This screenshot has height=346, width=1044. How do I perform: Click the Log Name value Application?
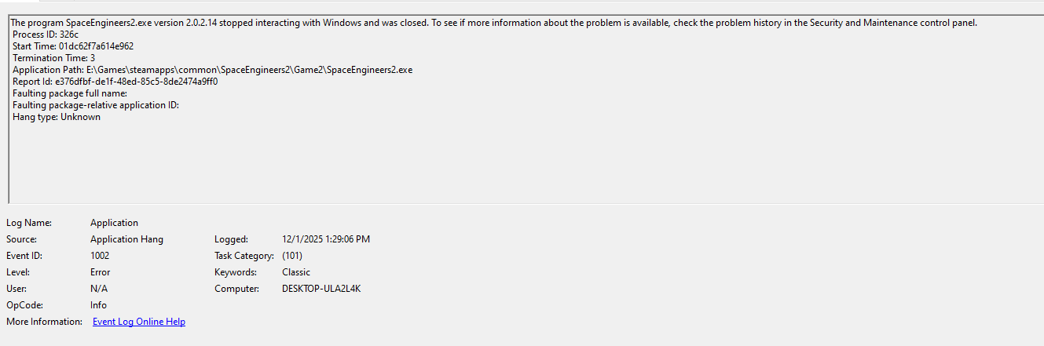(114, 223)
